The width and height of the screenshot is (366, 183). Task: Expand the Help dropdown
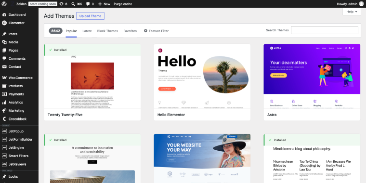pyautogui.click(x=352, y=12)
